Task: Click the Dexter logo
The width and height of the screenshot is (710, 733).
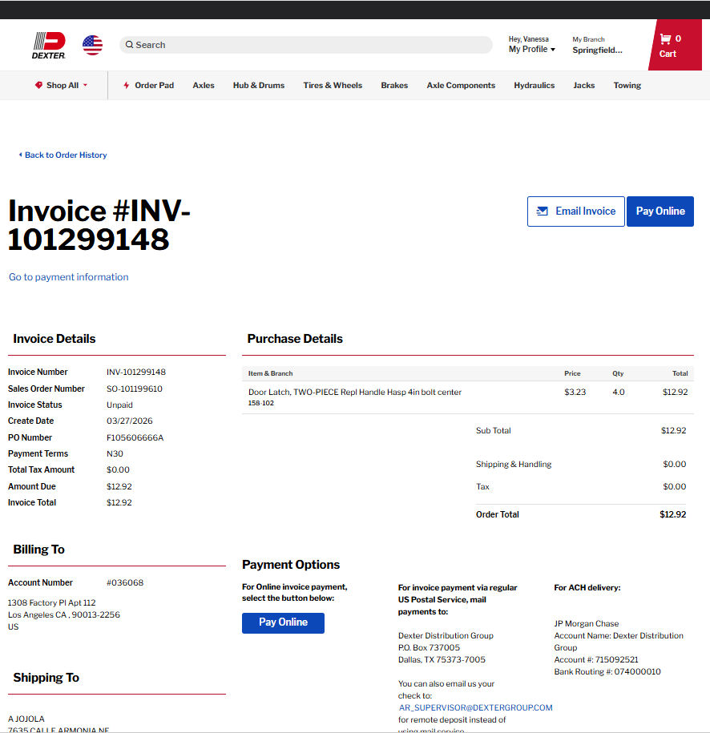Action: [x=49, y=46]
